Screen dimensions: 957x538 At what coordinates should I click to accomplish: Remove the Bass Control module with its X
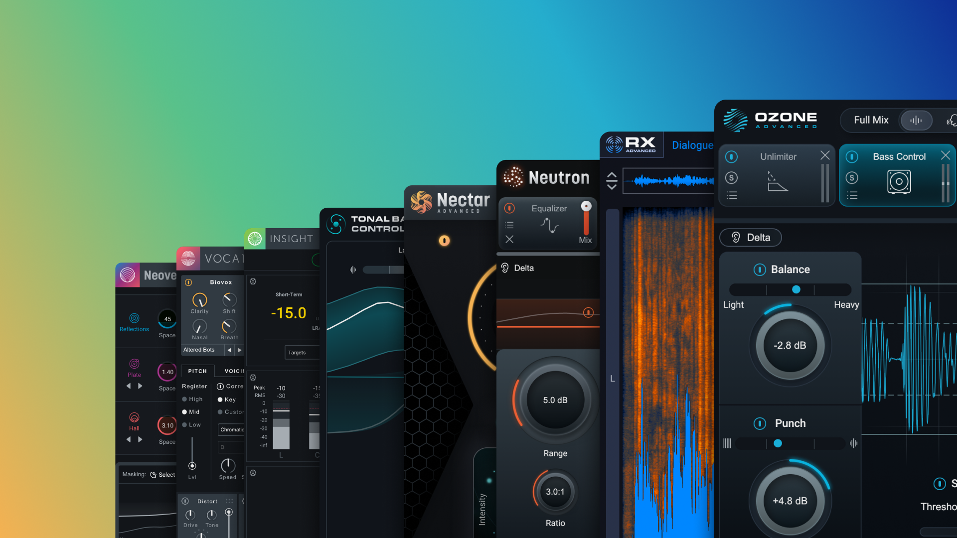(945, 155)
